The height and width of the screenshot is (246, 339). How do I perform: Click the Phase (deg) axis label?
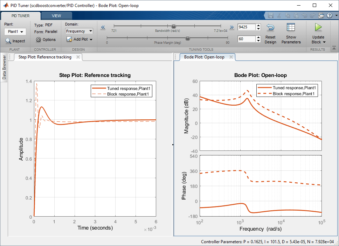[184, 186]
